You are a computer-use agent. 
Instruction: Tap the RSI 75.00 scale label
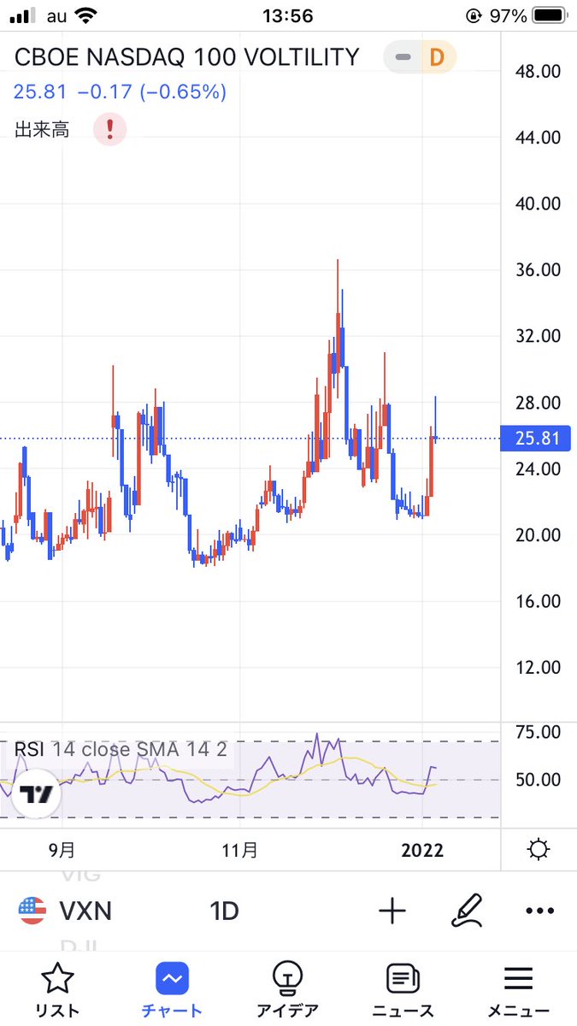click(538, 732)
